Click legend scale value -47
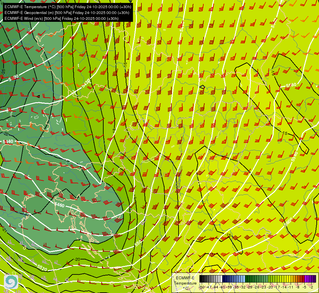This screenshot has width=319, height=293. click(209, 287)
